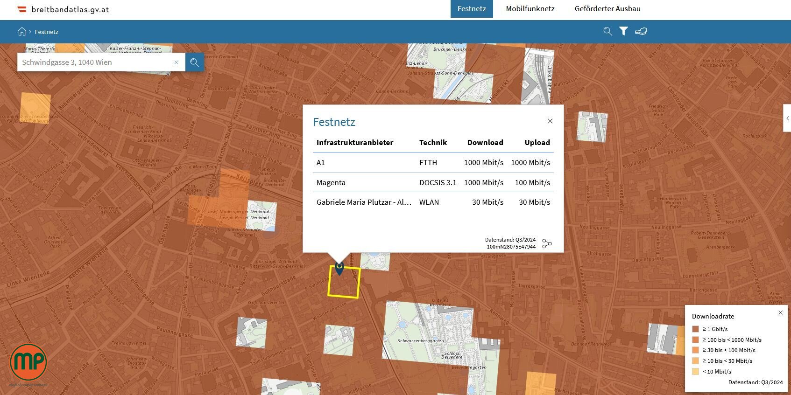Screen dimensions: 791x395
Task: Click the ≥ 1 Gbit/s legend swatch
Action: pos(695,329)
